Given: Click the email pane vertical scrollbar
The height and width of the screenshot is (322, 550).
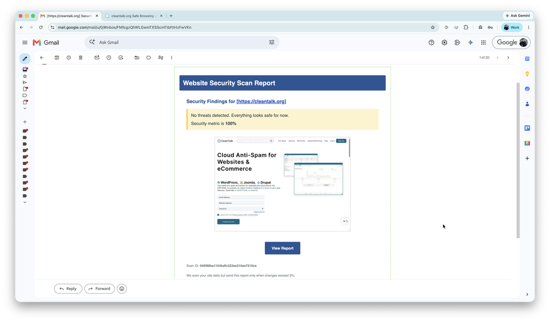Looking at the screenshot, I should point(518,160).
